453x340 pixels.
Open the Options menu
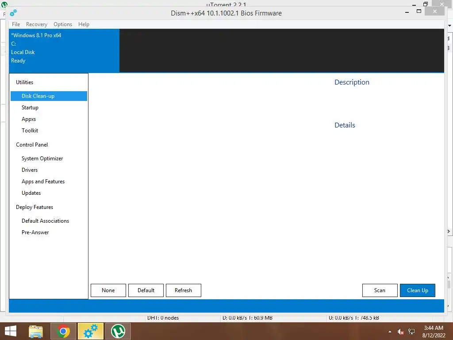pyautogui.click(x=63, y=24)
